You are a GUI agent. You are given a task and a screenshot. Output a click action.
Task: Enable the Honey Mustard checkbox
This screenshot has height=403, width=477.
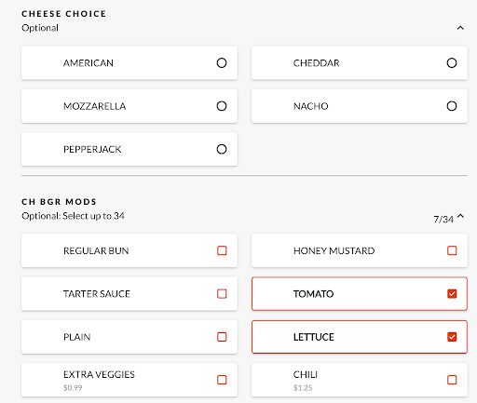452,250
